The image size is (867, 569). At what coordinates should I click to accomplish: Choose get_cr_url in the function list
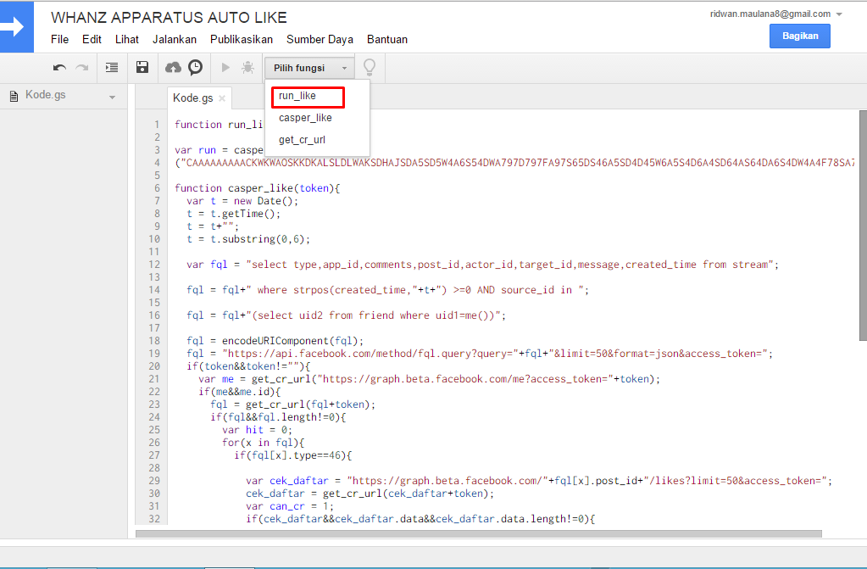click(x=302, y=140)
